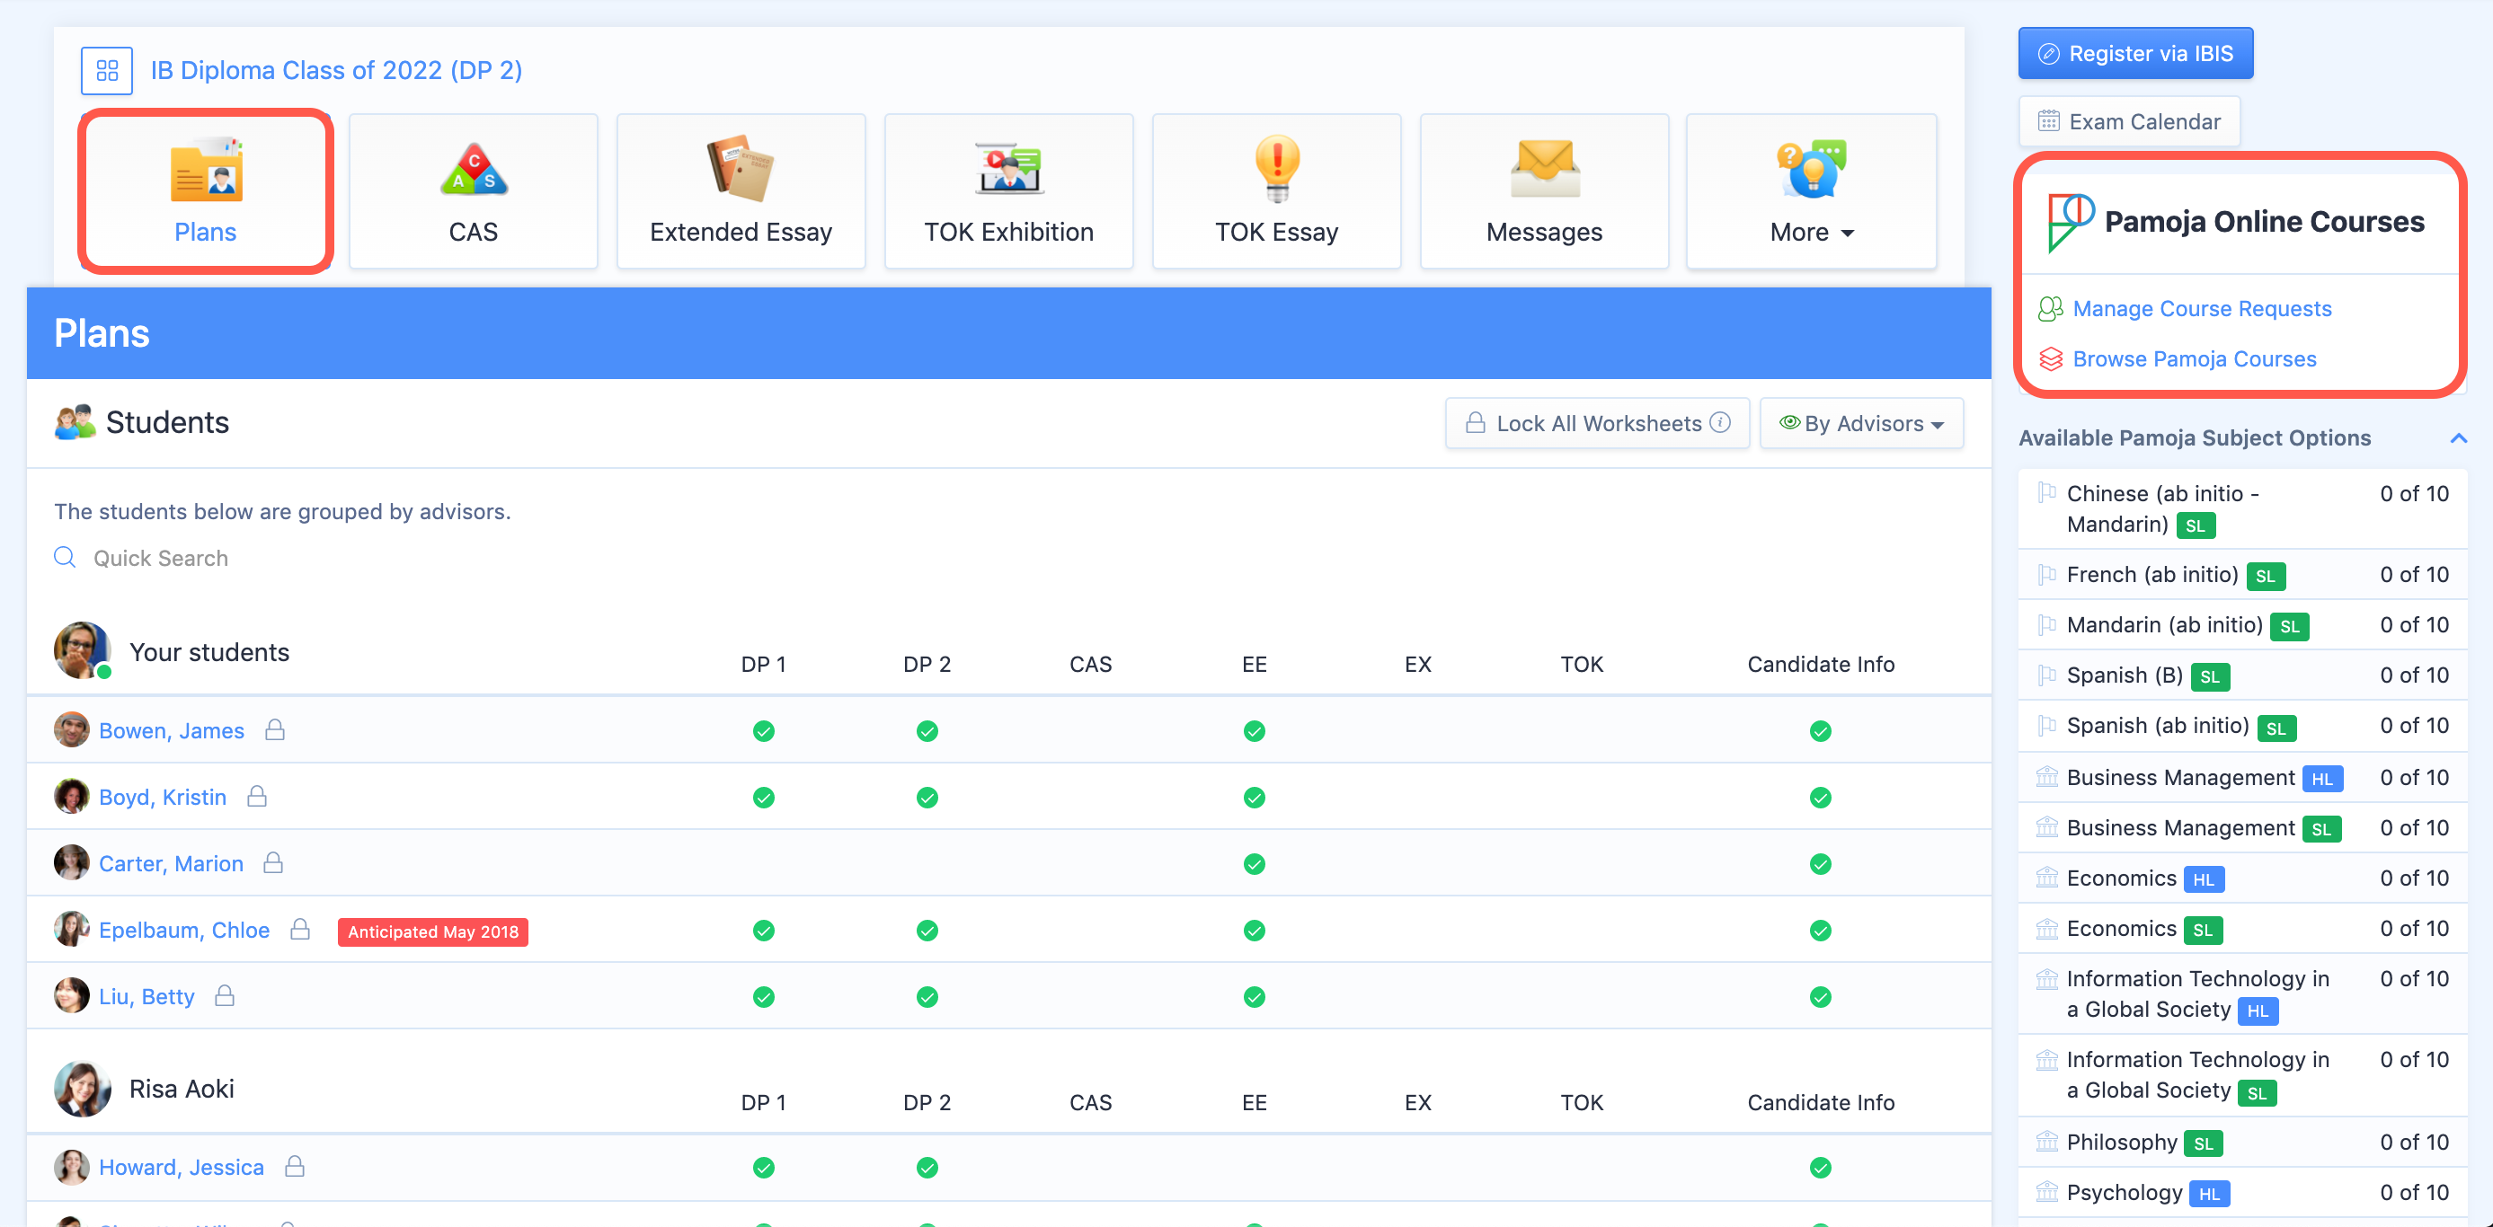Open the Messages envelope icon
2493x1227 pixels.
(1544, 168)
